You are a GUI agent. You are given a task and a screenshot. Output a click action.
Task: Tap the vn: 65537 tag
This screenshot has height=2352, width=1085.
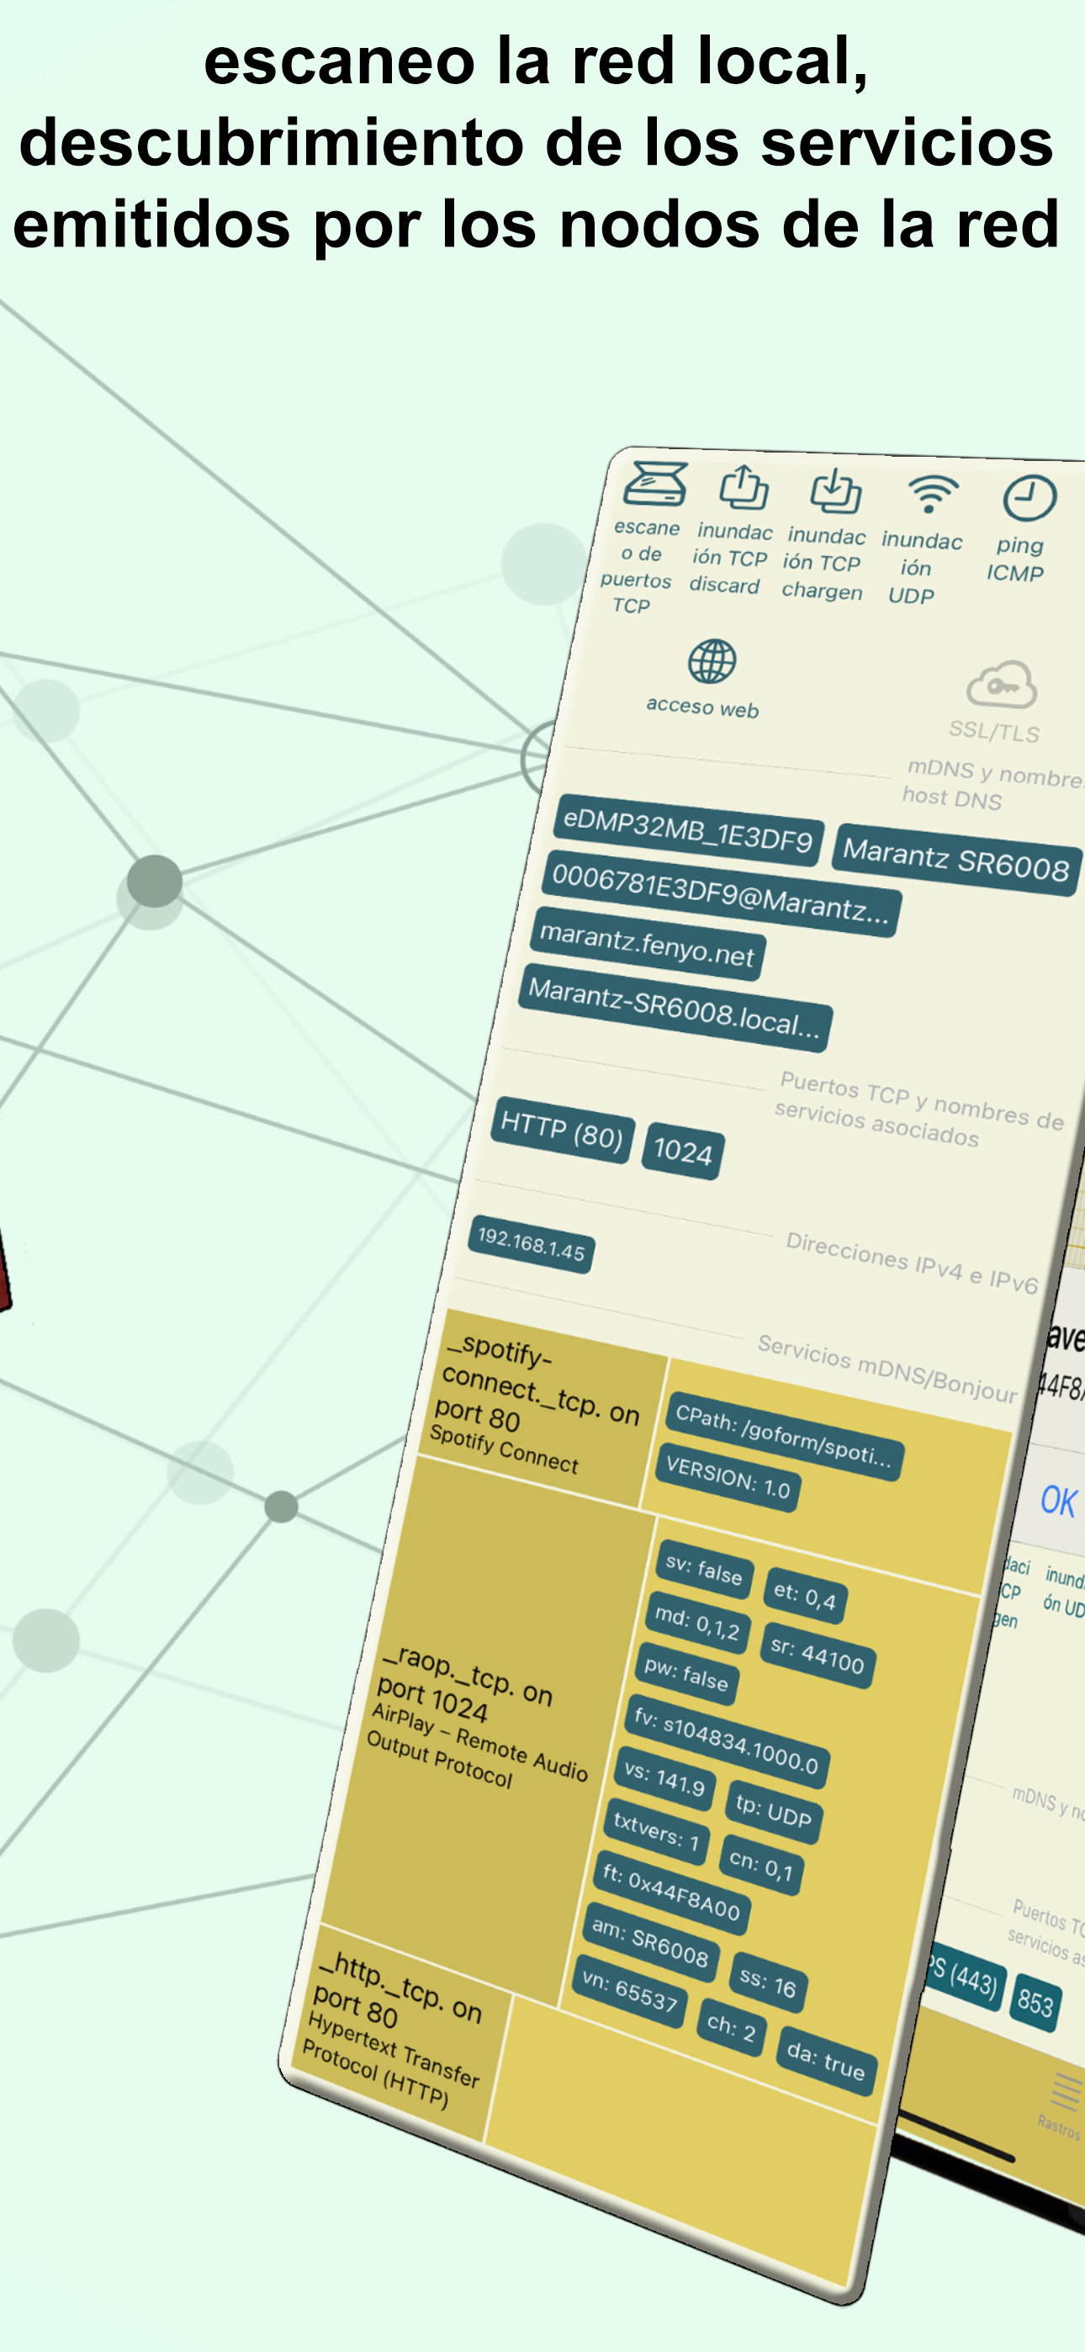coord(629,1990)
